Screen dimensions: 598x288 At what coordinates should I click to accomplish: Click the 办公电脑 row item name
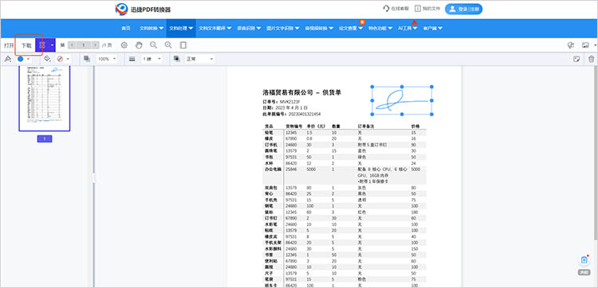pos(272,169)
